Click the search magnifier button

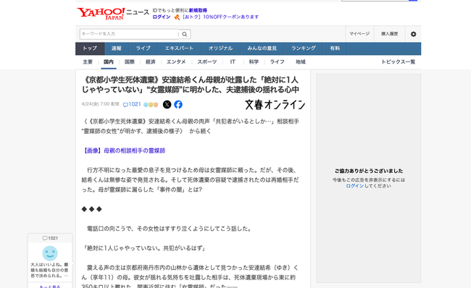click(x=185, y=34)
